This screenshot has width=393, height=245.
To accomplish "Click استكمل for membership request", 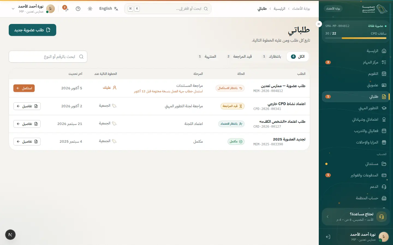I will pyautogui.click(x=24, y=88).
